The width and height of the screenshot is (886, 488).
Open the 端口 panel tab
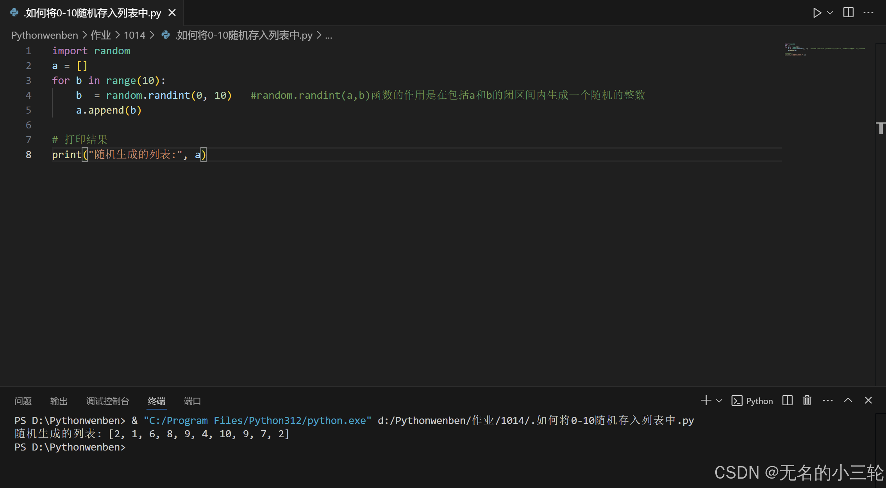point(192,401)
